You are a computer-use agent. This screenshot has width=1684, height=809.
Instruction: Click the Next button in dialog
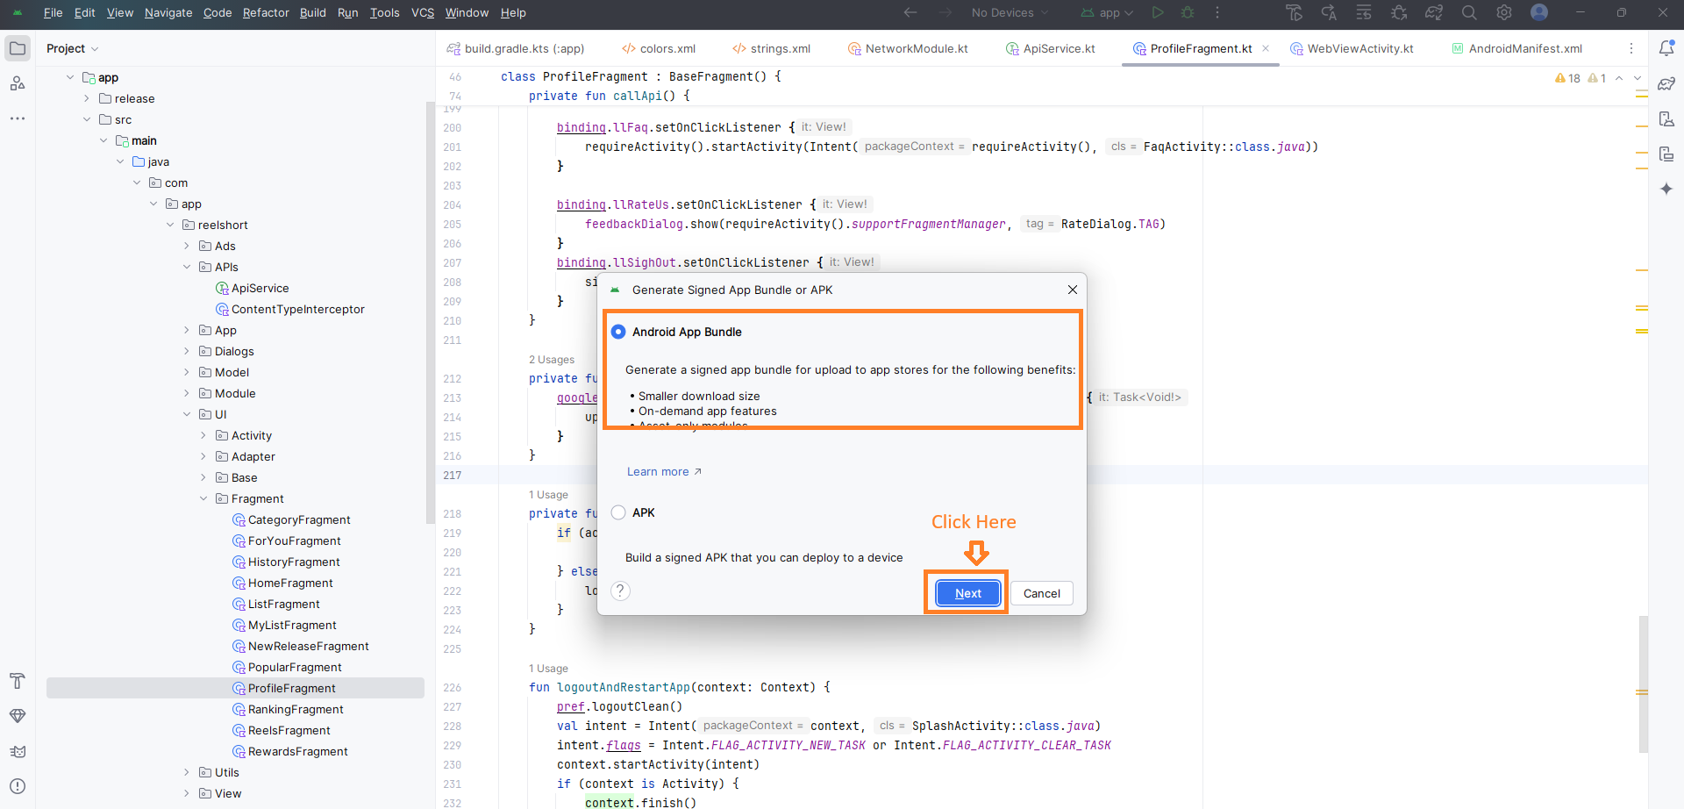click(967, 593)
